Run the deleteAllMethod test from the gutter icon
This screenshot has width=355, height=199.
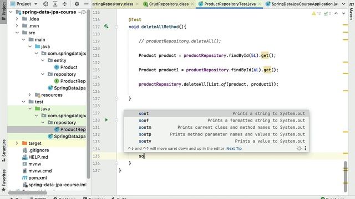click(x=106, y=27)
